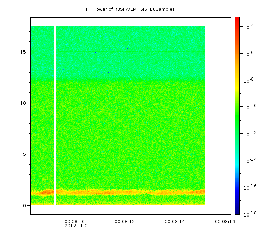Select the colorbar tick label 10^-10
Viewport: 261px width, 236px height.
point(249,107)
